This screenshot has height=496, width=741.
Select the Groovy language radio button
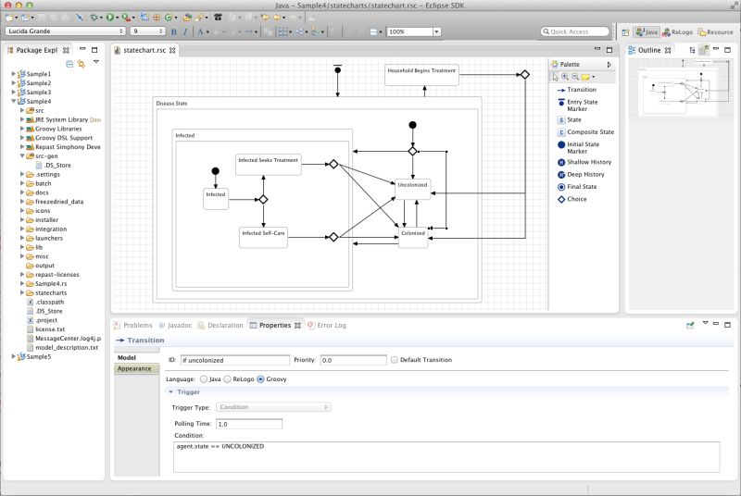[x=260, y=379]
